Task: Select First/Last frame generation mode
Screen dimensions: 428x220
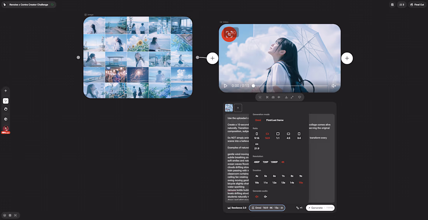Action: point(275,120)
